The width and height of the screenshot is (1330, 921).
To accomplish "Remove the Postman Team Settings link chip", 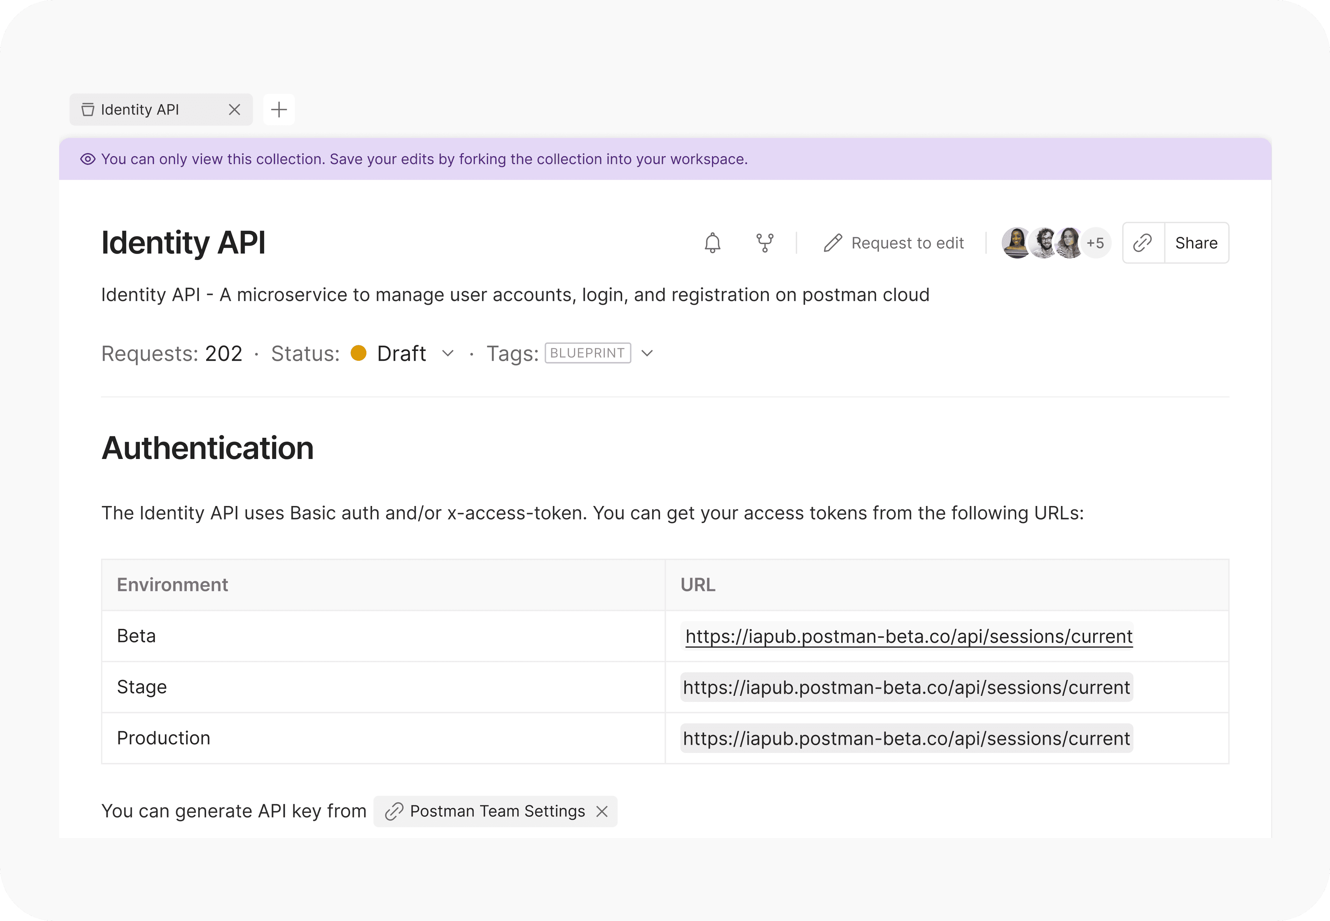I will [602, 811].
